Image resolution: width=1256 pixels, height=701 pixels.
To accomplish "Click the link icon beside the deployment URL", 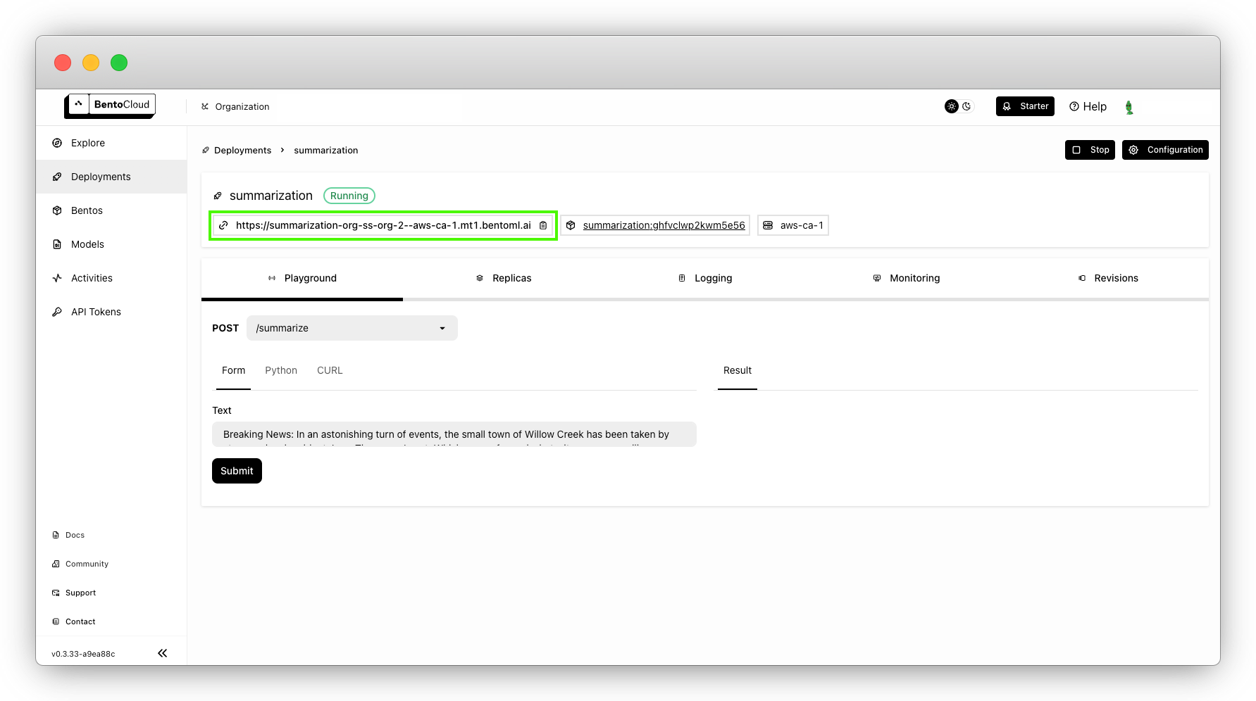I will [223, 225].
